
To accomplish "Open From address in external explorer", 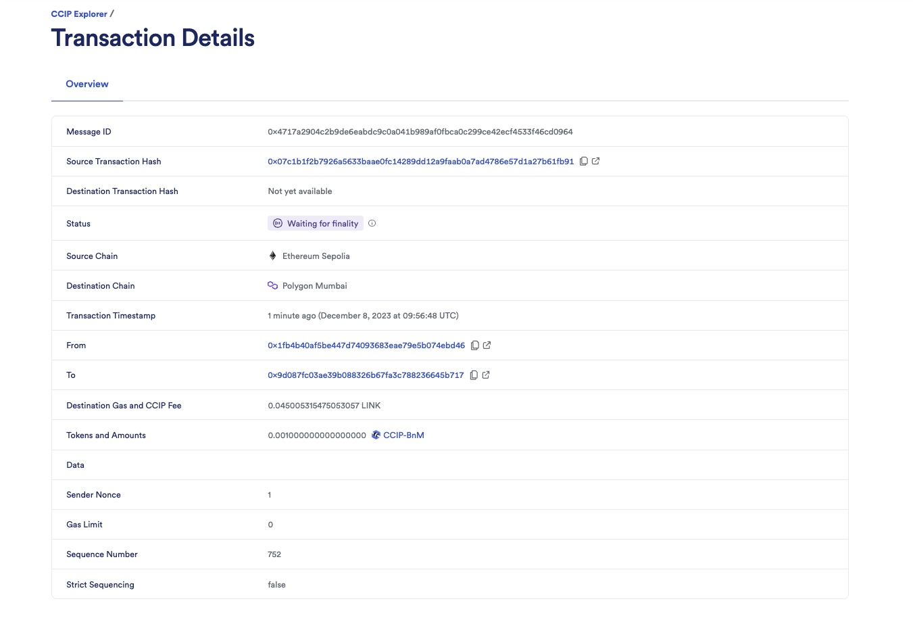I will 487,345.
